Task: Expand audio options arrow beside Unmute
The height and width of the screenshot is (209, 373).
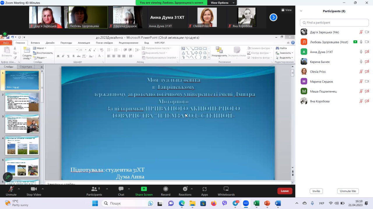Action: click(19, 189)
